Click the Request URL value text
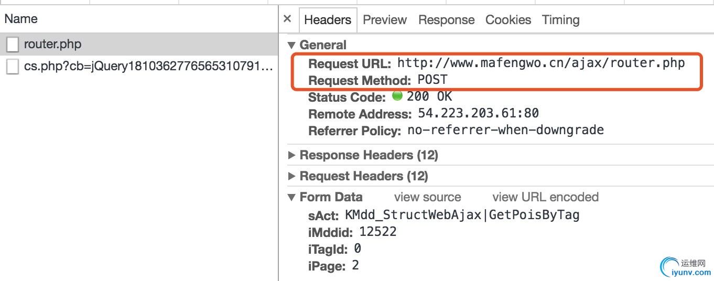 [x=541, y=63]
